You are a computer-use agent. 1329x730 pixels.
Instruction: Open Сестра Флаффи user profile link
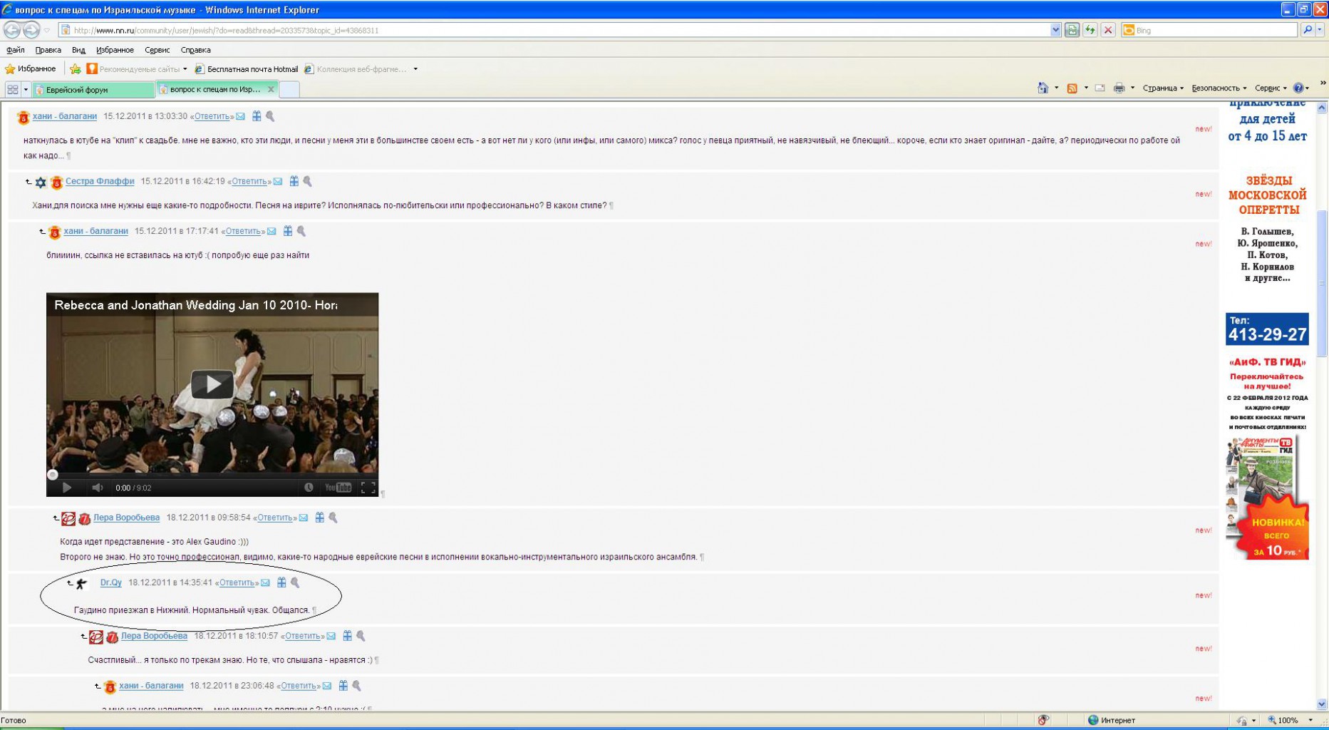[x=100, y=181]
